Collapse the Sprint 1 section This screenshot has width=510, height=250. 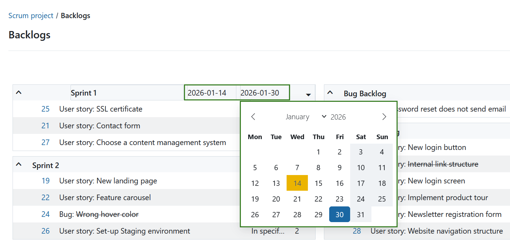(x=19, y=92)
